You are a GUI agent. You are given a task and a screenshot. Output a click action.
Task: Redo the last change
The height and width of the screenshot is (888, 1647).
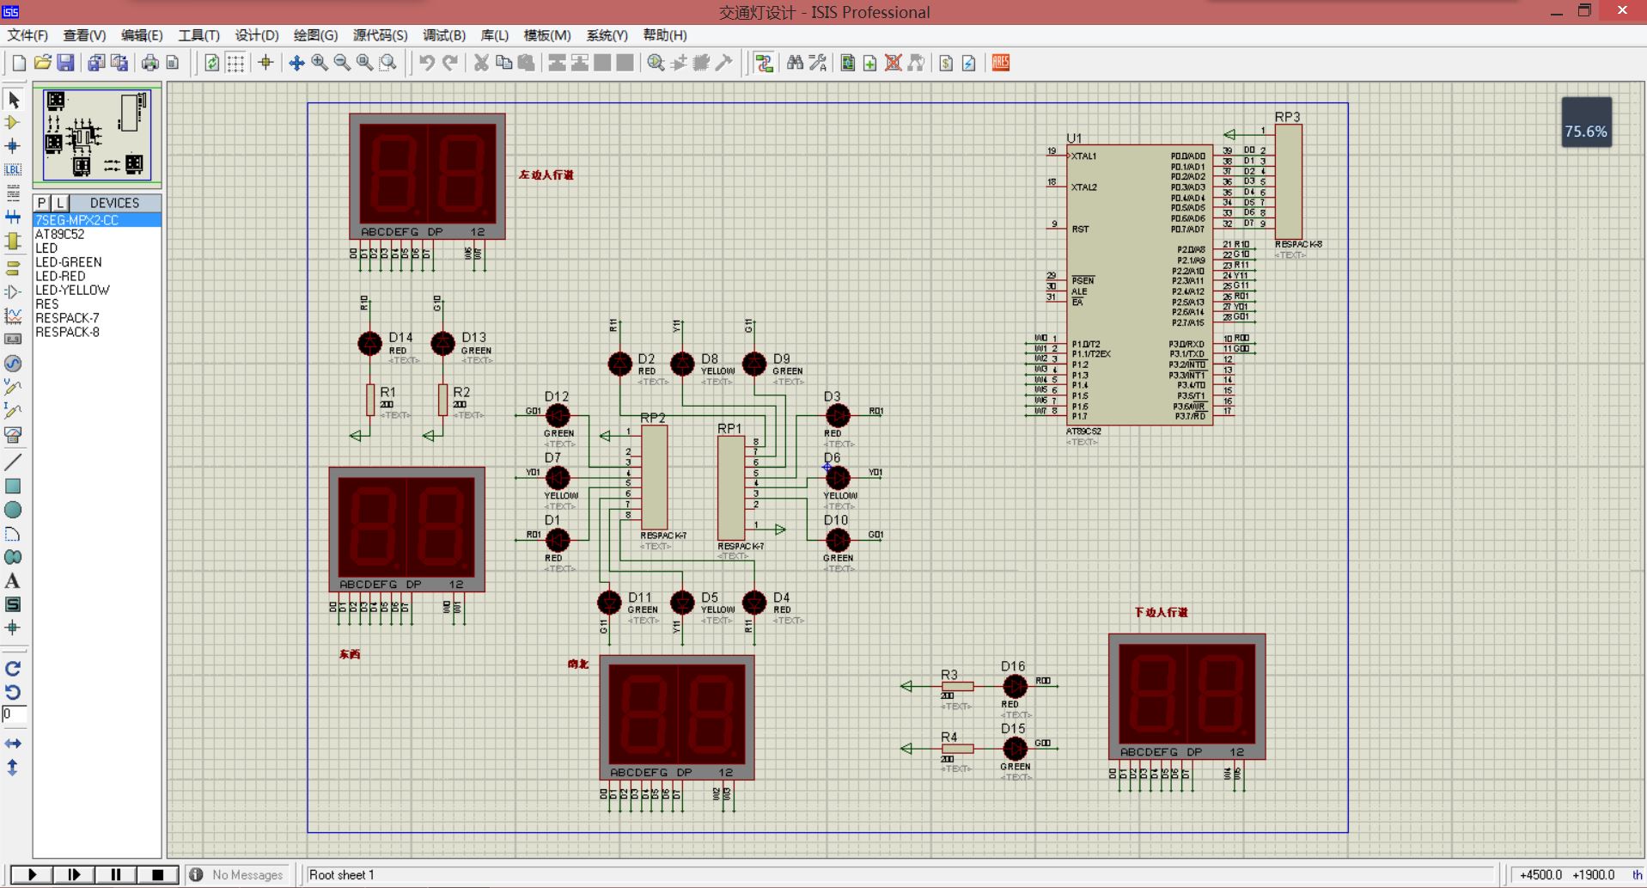click(x=449, y=63)
